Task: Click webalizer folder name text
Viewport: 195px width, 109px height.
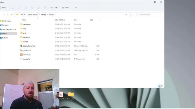Action: tap(27, 37)
